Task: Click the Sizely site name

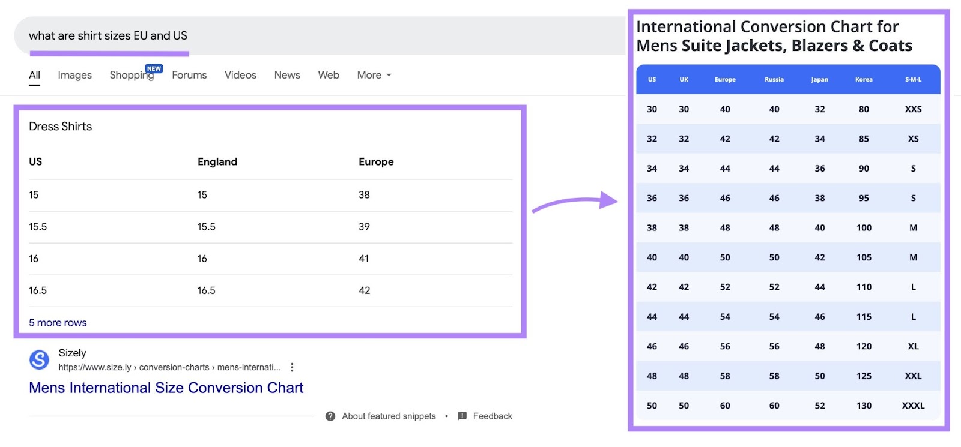Action: click(x=72, y=353)
